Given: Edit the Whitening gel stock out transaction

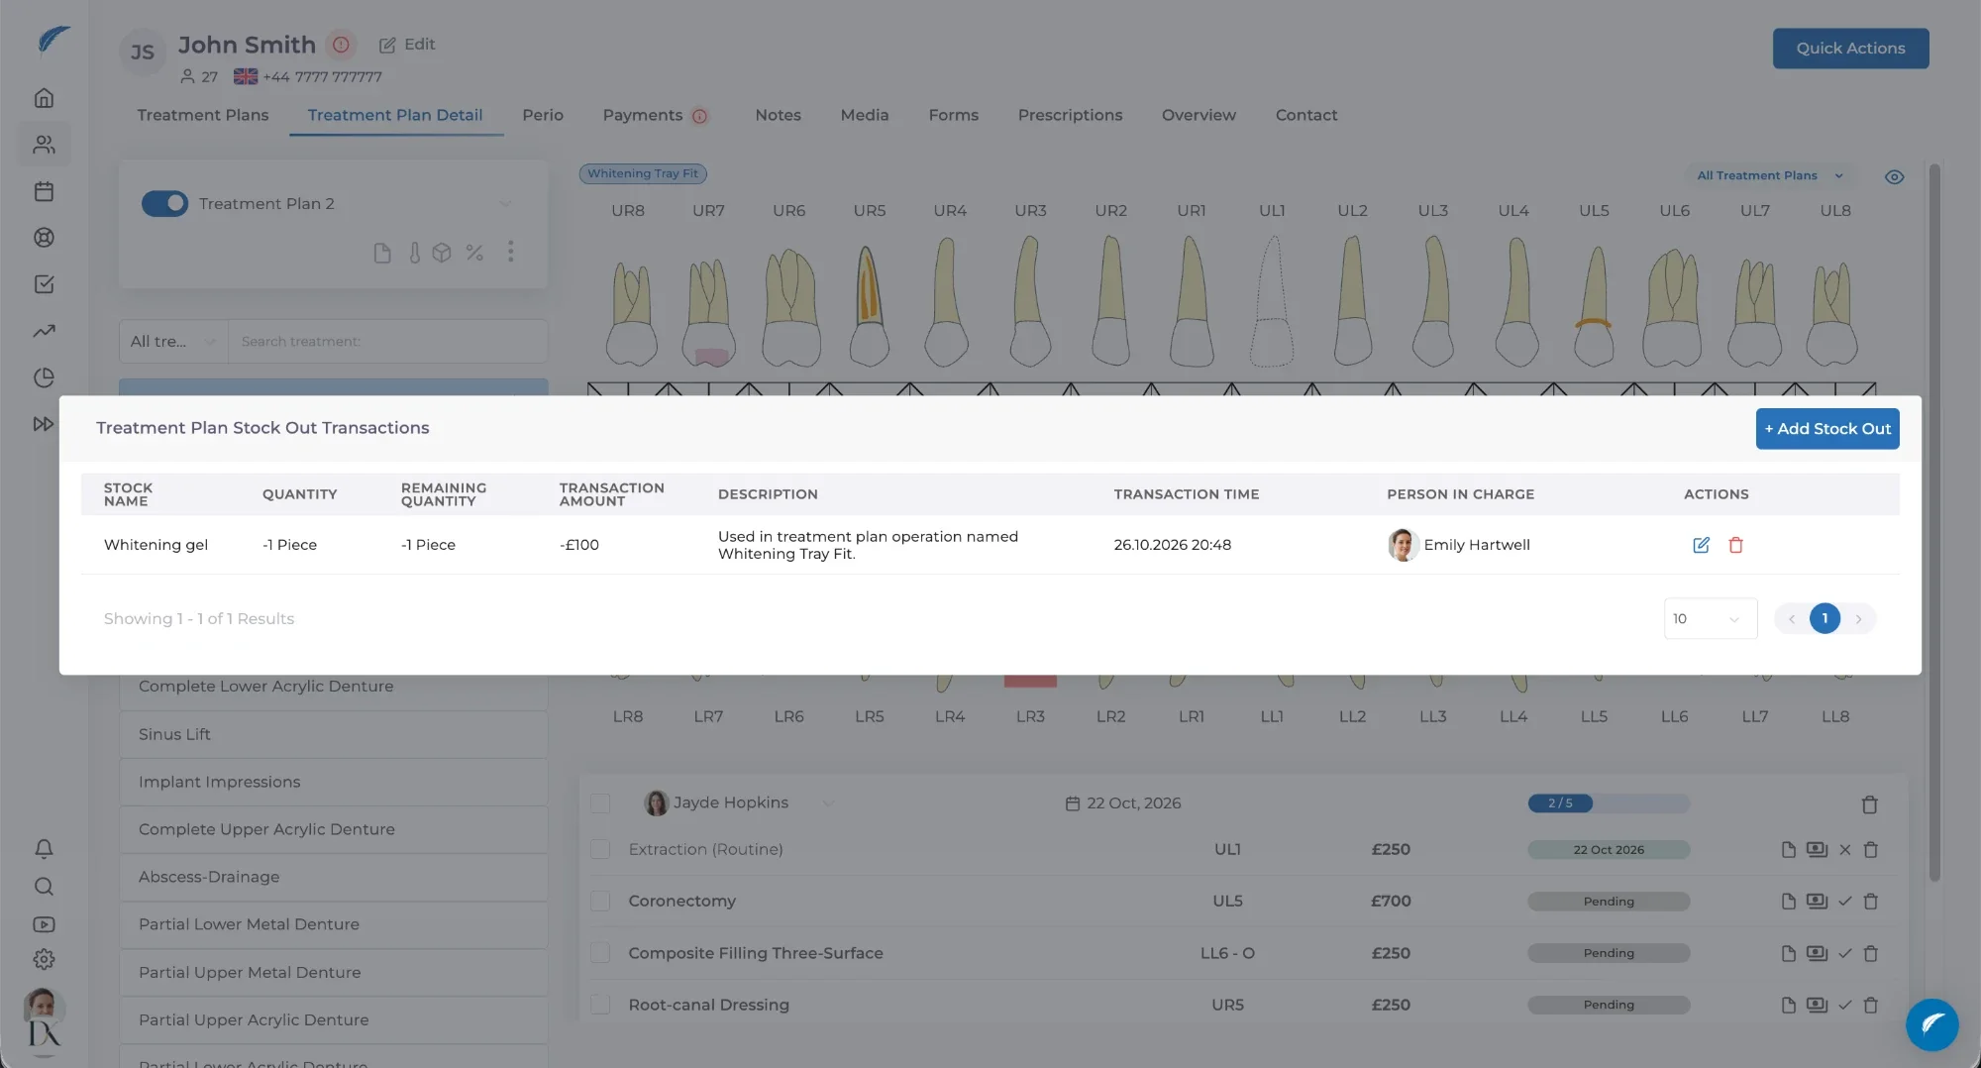Looking at the screenshot, I should [x=1701, y=545].
